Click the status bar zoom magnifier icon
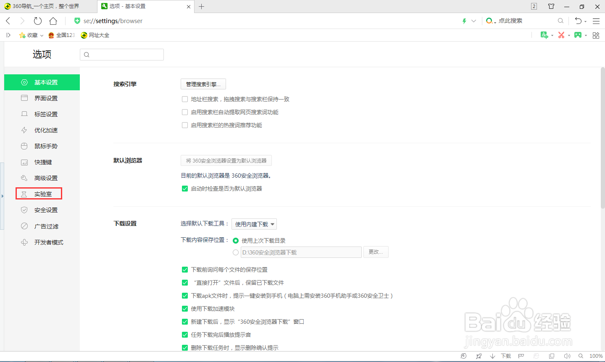The height and width of the screenshot is (362, 605). (x=581, y=356)
